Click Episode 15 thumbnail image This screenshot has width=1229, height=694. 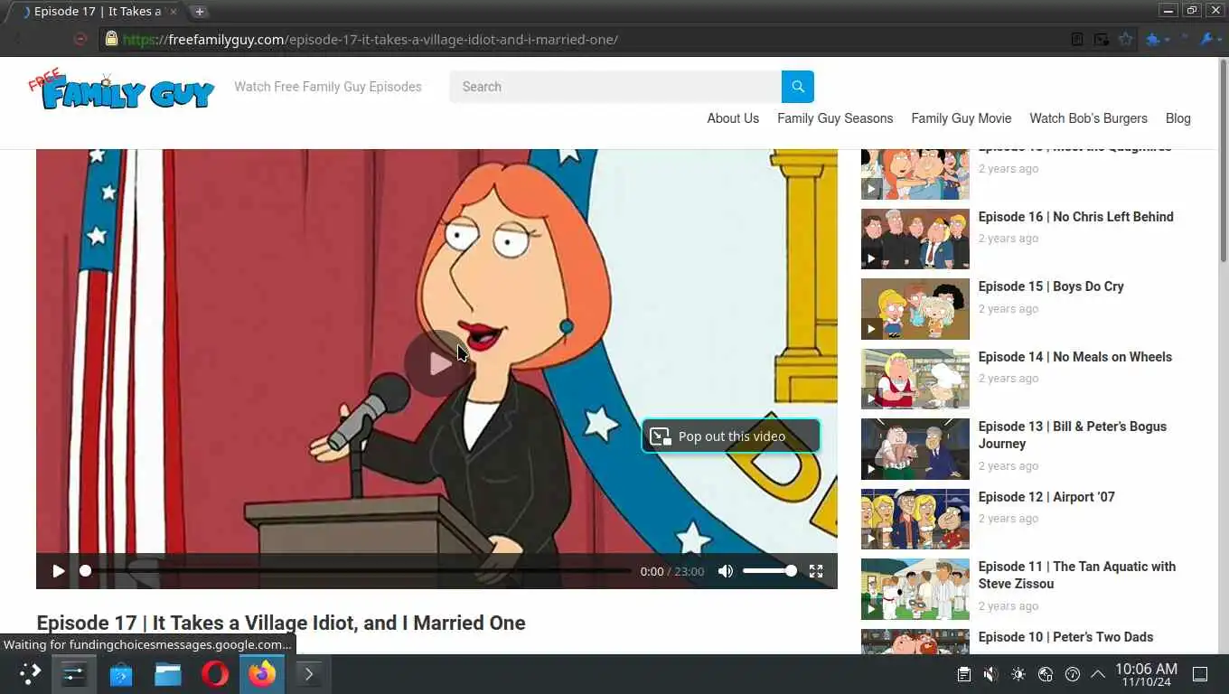[x=915, y=309]
